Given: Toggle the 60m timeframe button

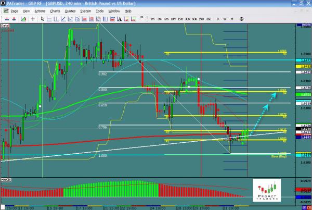Looking at the screenshot, I should (194, 18).
